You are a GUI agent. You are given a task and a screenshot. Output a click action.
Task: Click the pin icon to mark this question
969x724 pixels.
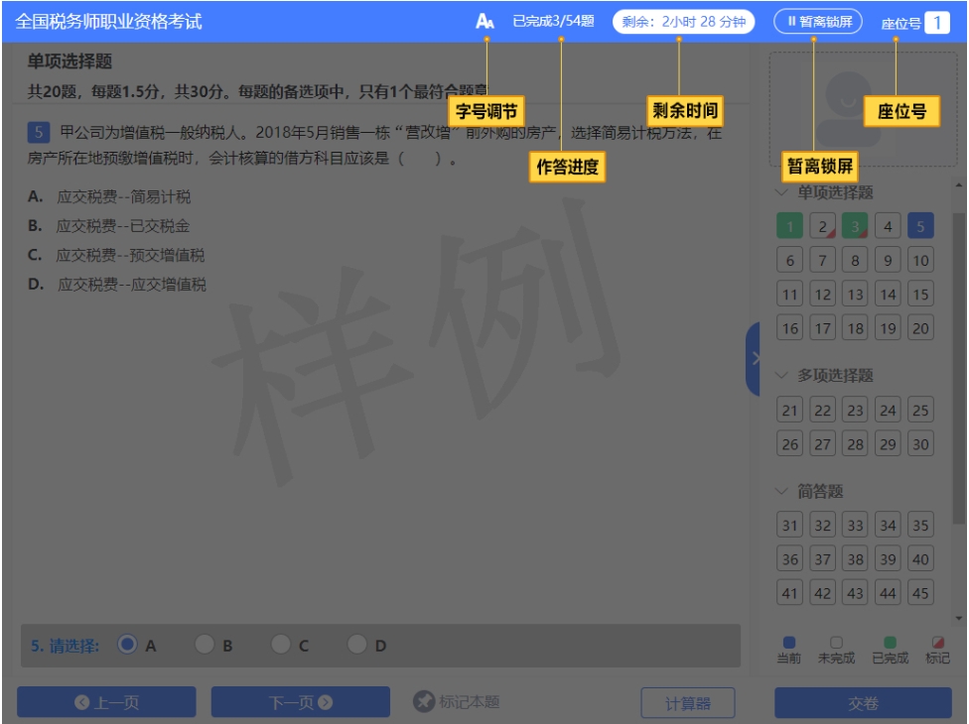pos(424,702)
